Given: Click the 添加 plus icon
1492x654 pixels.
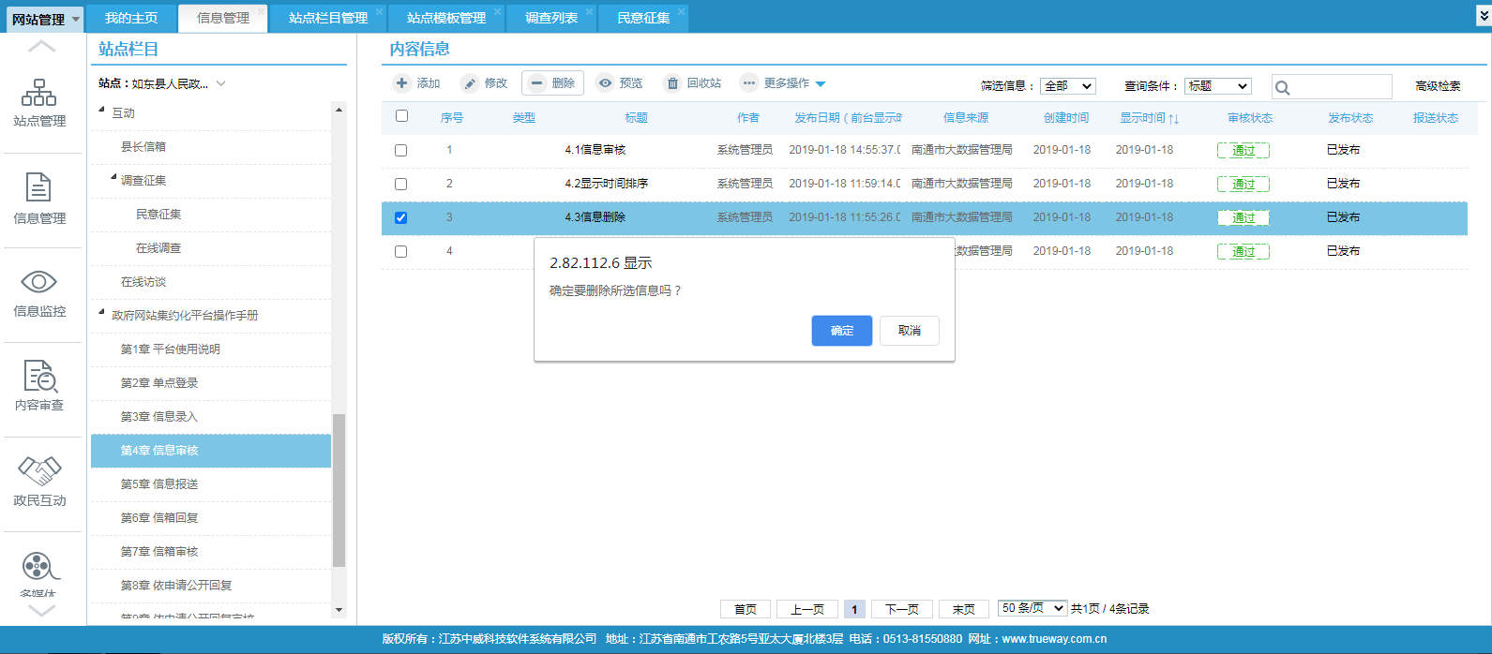Looking at the screenshot, I should pyautogui.click(x=402, y=83).
